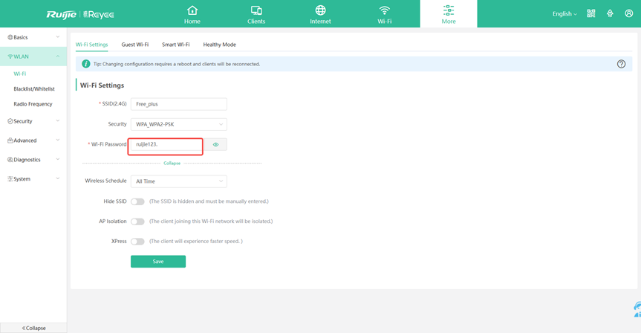Open the QR code icon in header
The width and height of the screenshot is (641, 333).
click(x=591, y=13)
